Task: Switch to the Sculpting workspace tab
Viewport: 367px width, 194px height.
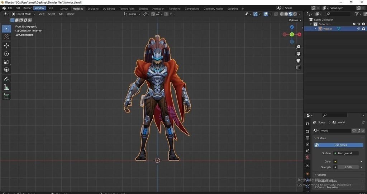Action: [x=93, y=9]
